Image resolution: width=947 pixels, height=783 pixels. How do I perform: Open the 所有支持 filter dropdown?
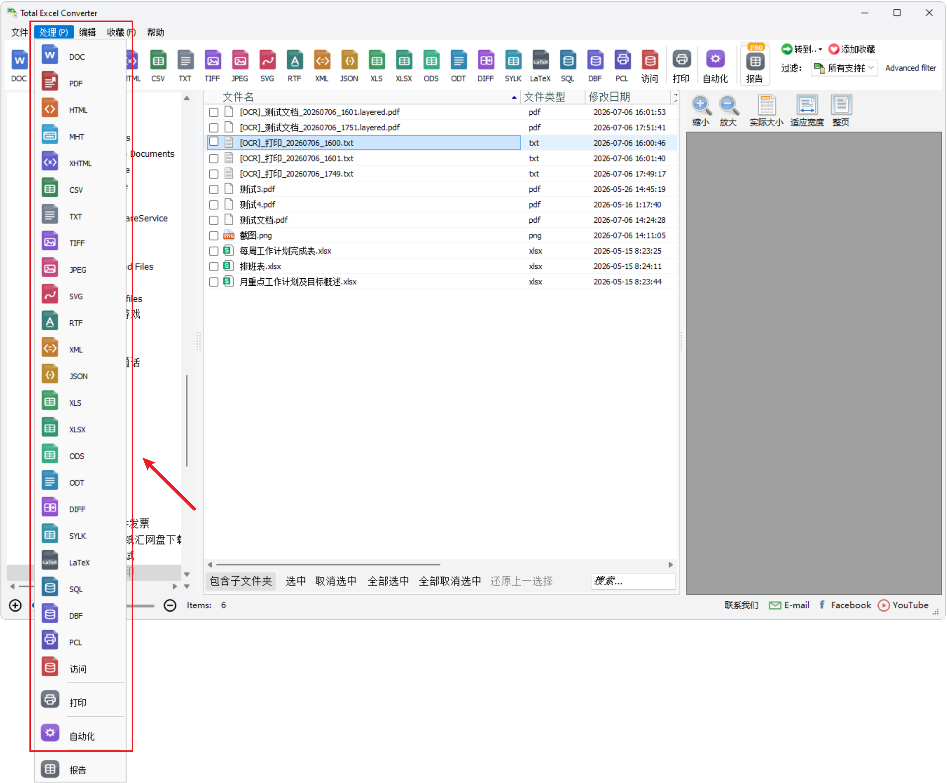844,68
